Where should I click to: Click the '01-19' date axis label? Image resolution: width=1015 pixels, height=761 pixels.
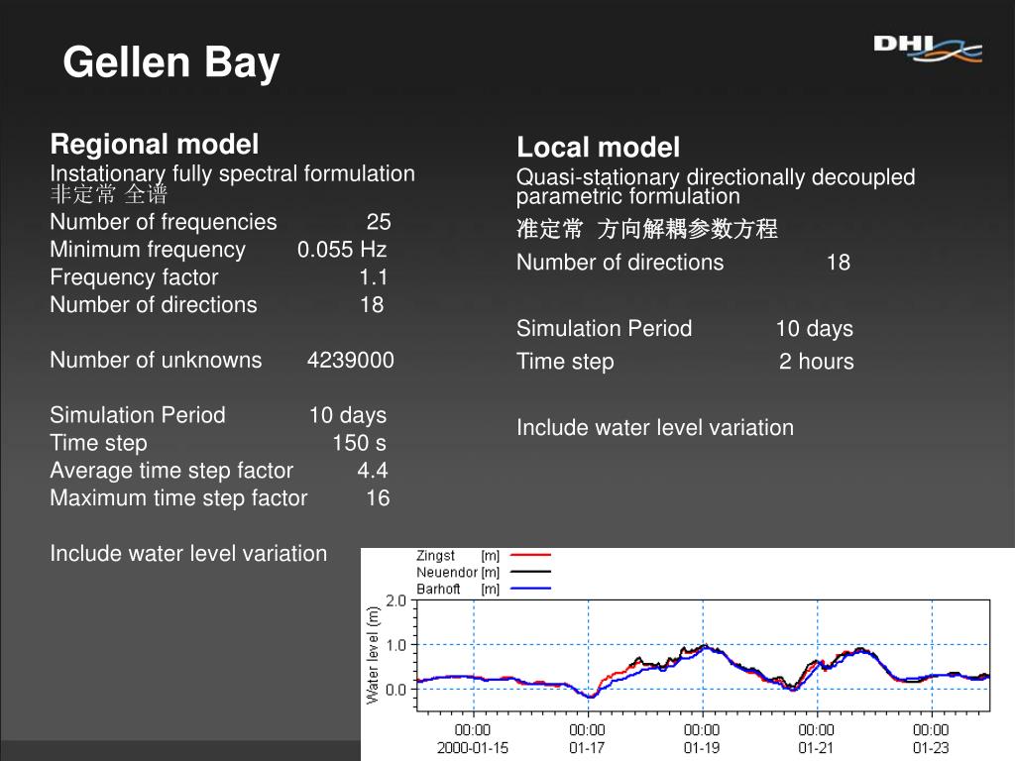tap(702, 748)
